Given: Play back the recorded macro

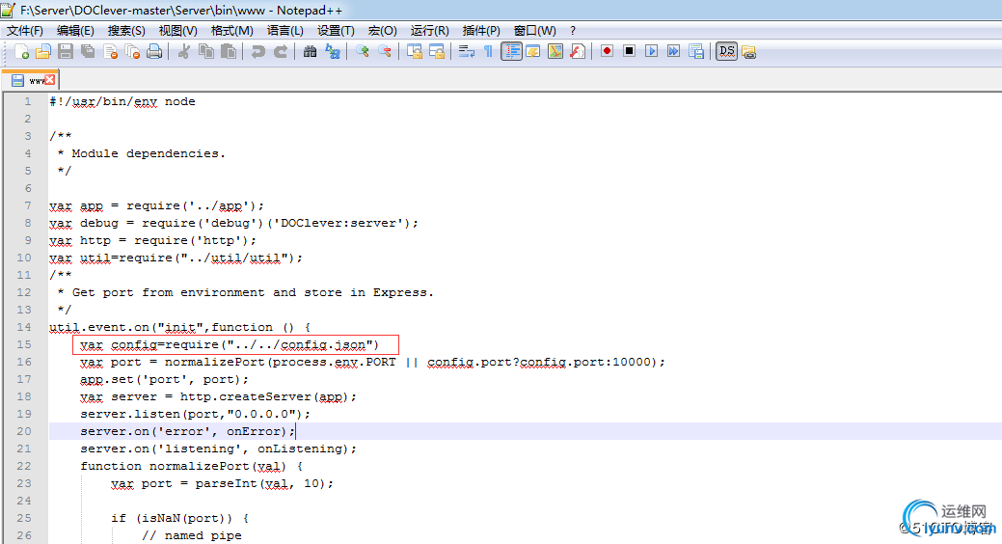Looking at the screenshot, I should pos(651,51).
